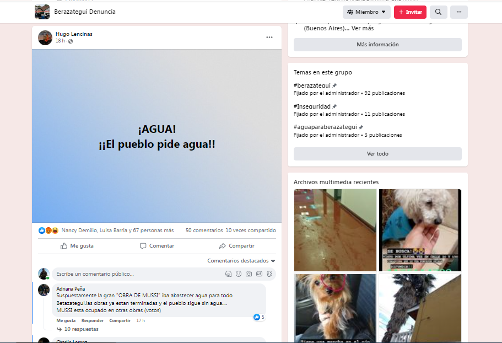Expand the Miembro membership dropdown

tap(366, 12)
